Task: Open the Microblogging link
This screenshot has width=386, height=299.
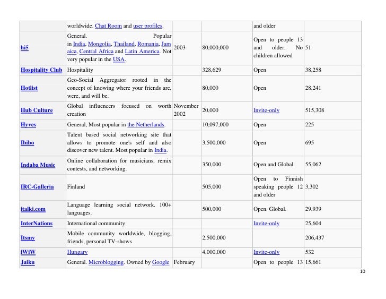Action: 106,262
